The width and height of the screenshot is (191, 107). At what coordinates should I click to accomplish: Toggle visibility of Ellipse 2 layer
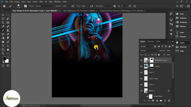(x=141, y=91)
